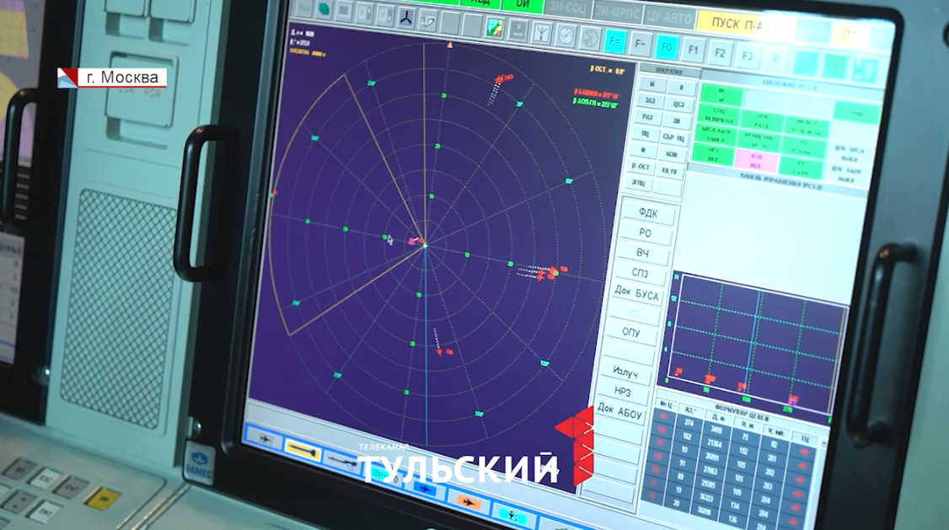Select the Док БУСА menu button
Screen dimensions: 949x530
pyautogui.click(x=636, y=292)
